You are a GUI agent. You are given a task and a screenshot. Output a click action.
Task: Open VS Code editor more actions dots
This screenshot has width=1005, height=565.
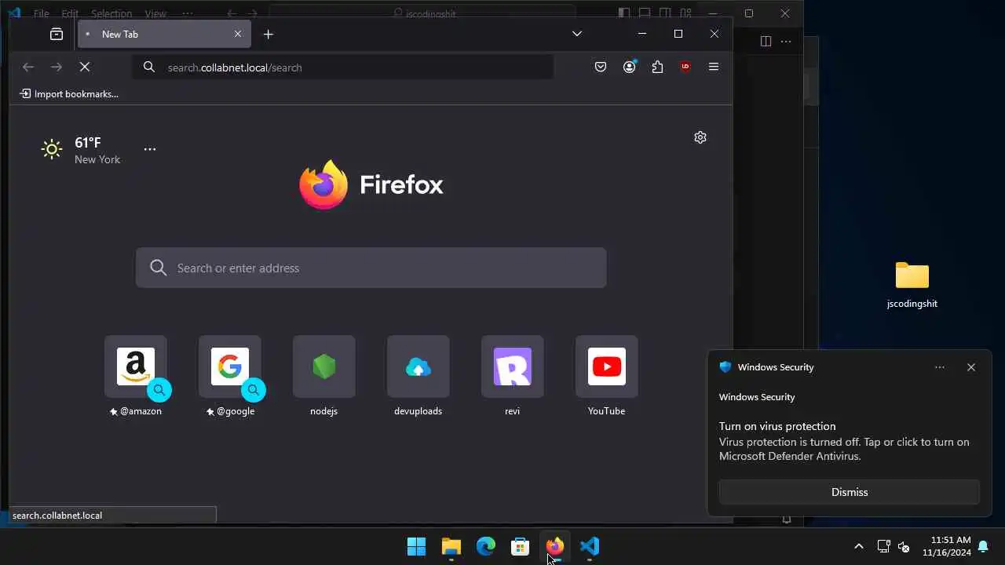786,42
